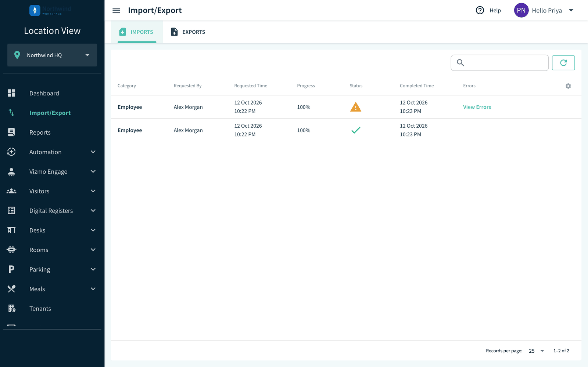Screen dimensions: 588x367
Task: Open the Hello Priya user menu arrow
Action: tap(571, 10)
